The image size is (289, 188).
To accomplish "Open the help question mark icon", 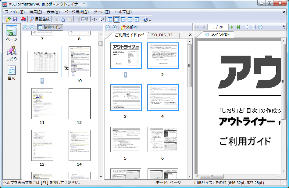I will (x=145, y=19).
